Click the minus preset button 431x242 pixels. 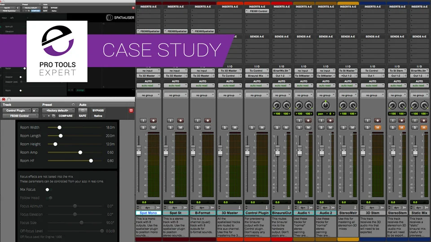point(44,116)
